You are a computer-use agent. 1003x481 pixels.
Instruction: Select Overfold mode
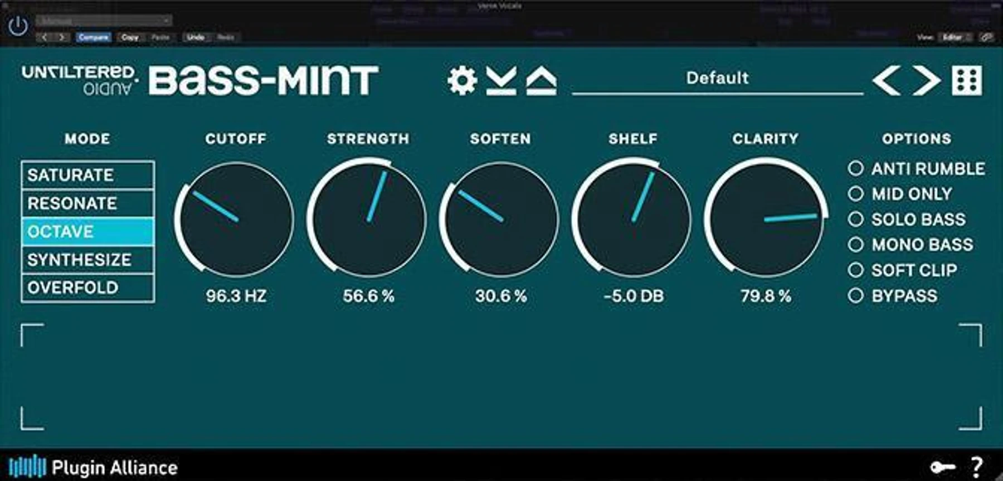(x=88, y=288)
